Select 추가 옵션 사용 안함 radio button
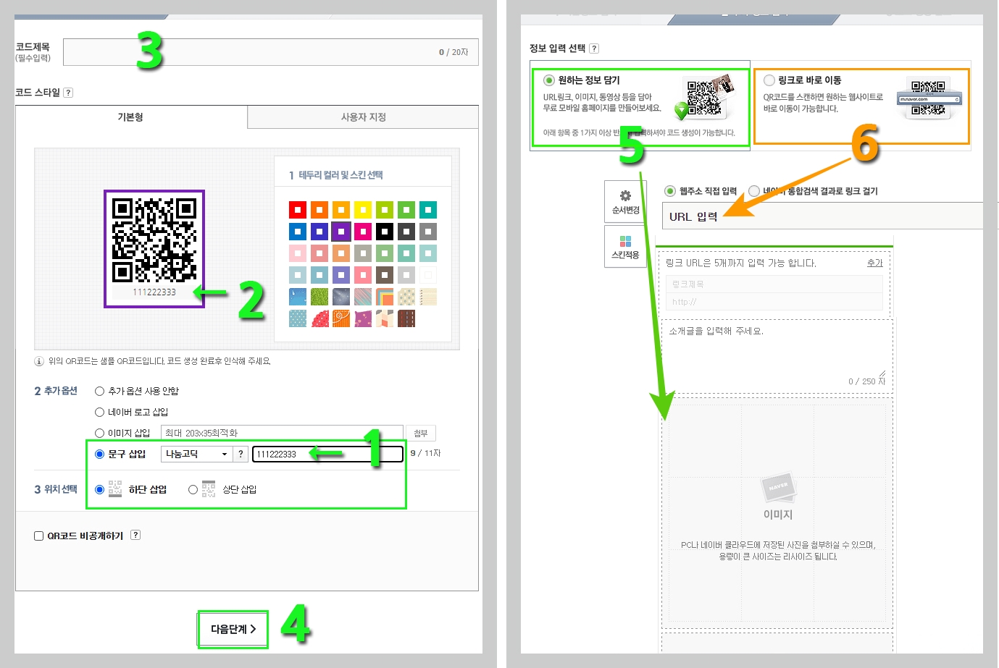Image resolution: width=999 pixels, height=668 pixels. coord(100,391)
